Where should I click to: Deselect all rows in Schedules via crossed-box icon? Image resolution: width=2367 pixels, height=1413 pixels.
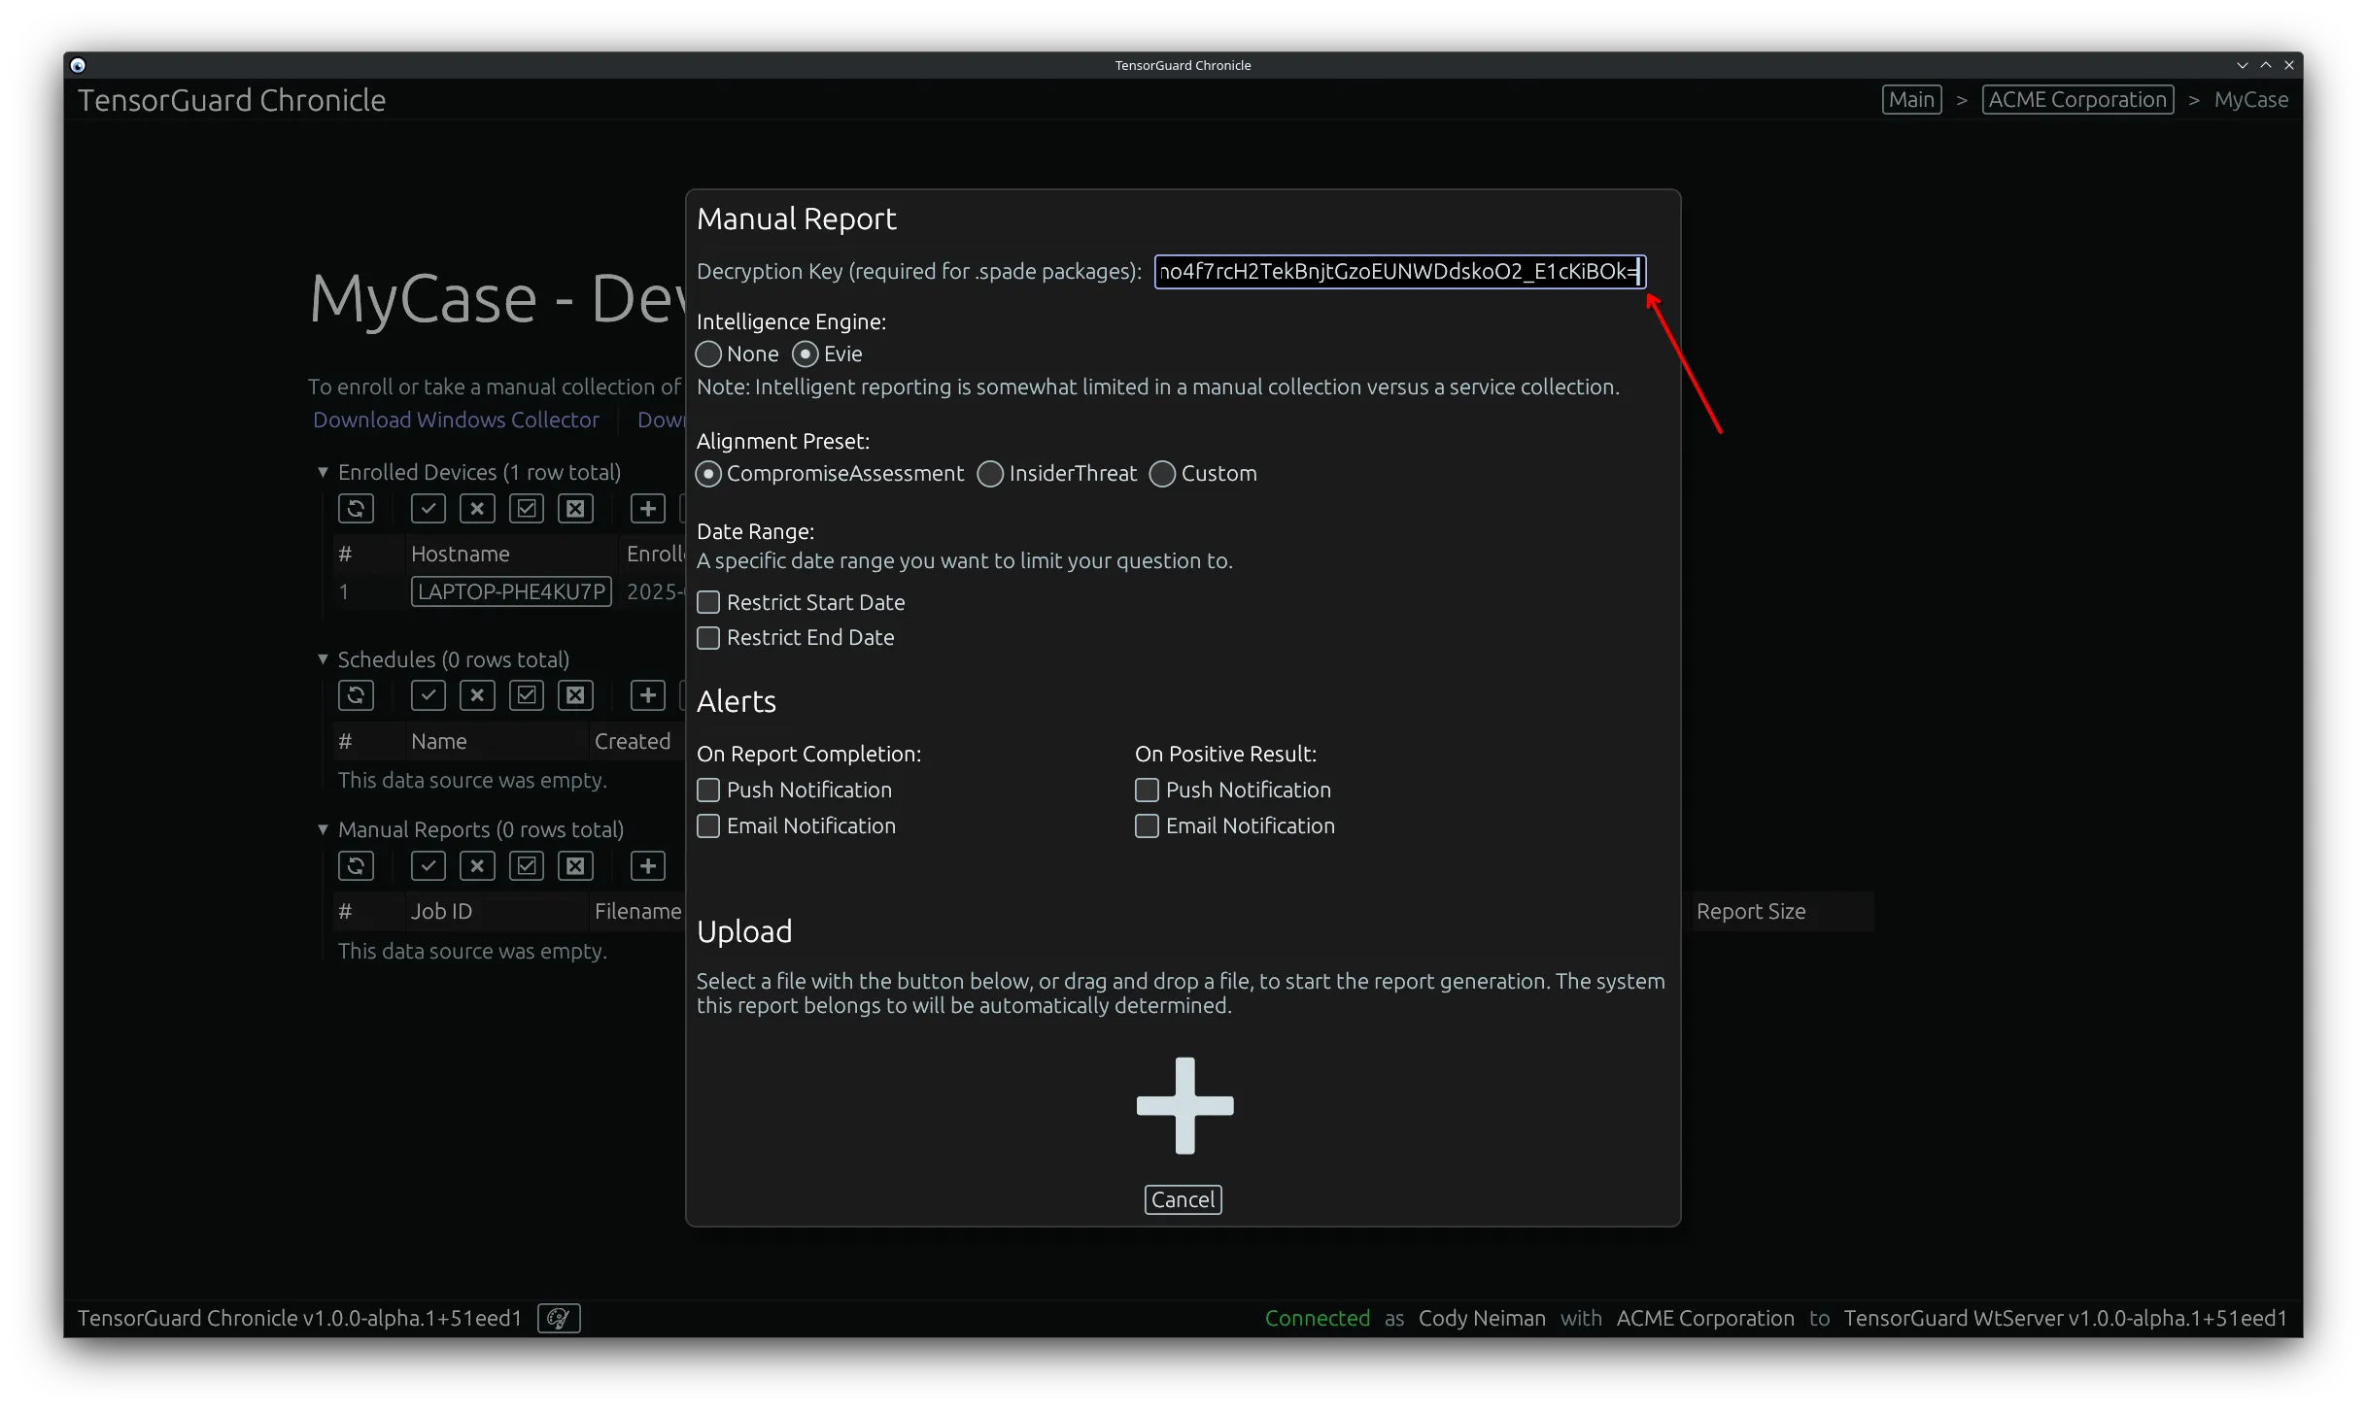point(575,694)
